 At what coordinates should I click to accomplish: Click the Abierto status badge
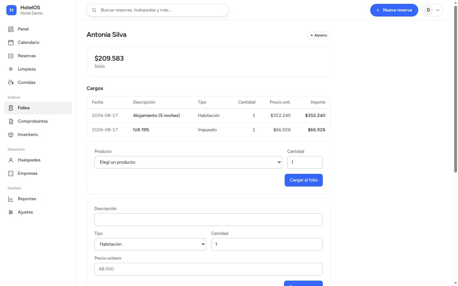[x=319, y=35]
